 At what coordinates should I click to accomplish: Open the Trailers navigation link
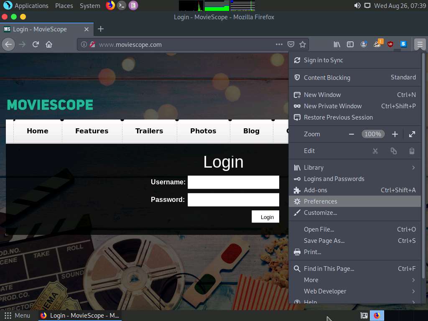tap(149, 131)
